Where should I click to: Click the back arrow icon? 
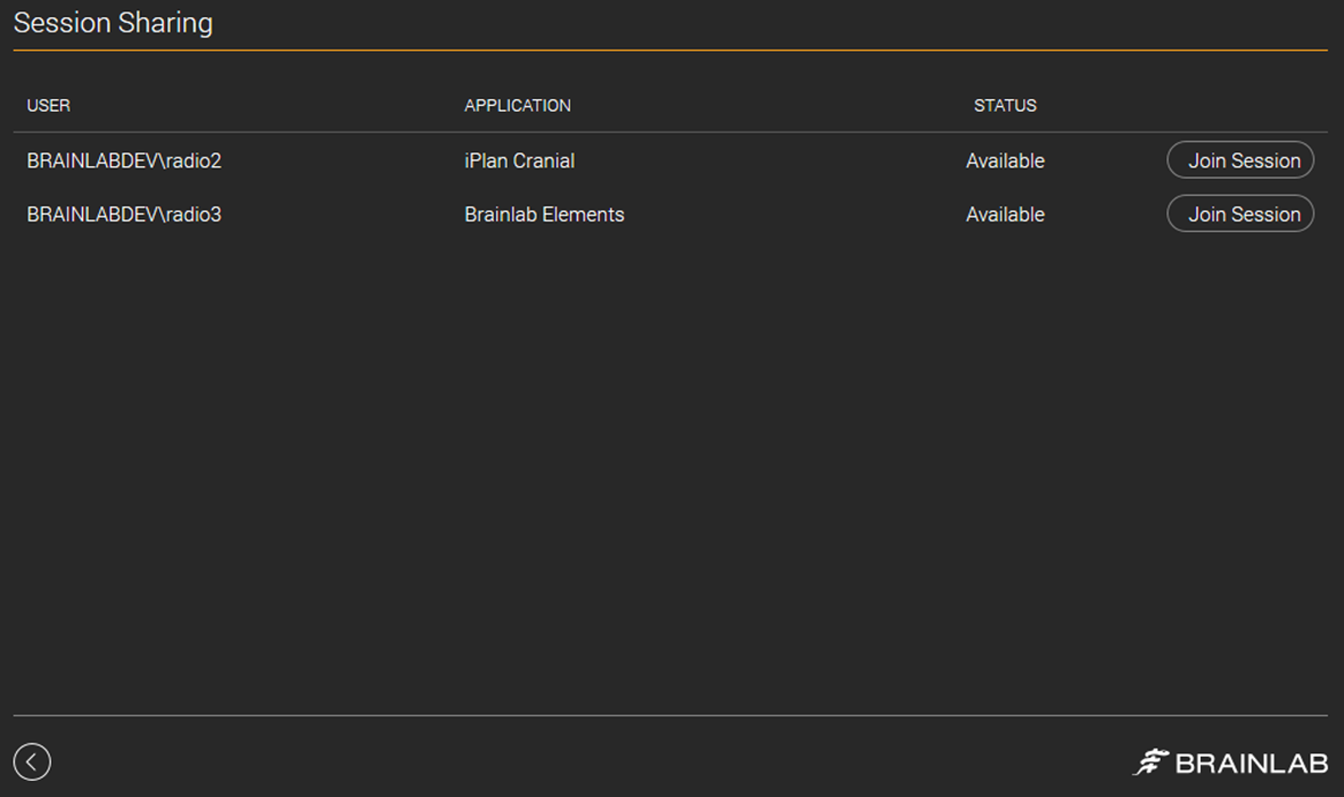(32, 761)
